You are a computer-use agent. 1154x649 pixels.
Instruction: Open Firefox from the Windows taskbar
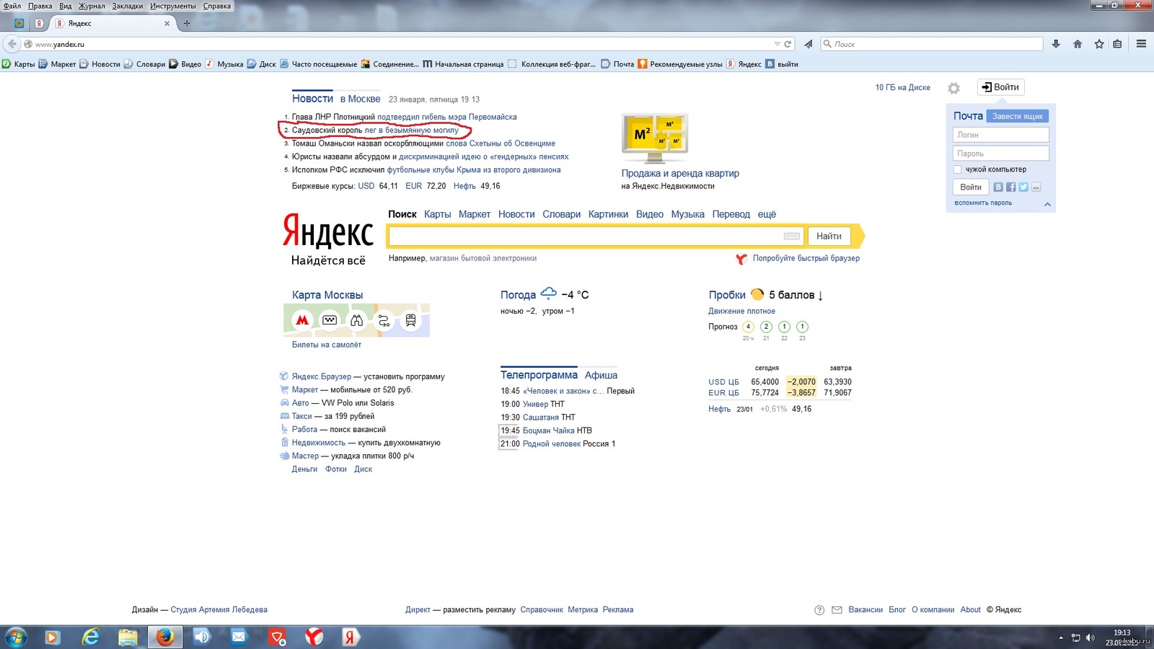click(165, 637)
